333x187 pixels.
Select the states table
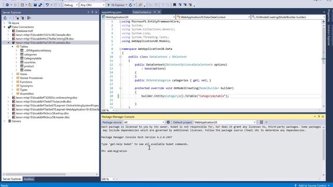(28, 70)
